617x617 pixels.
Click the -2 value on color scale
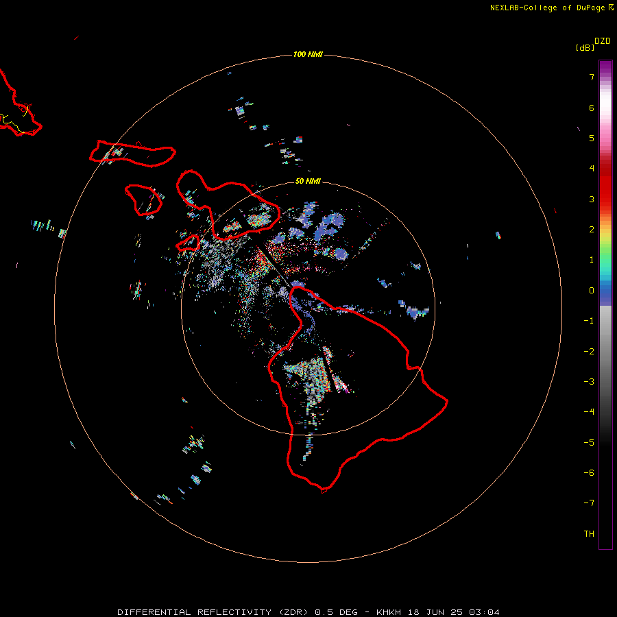pos(589,352)
